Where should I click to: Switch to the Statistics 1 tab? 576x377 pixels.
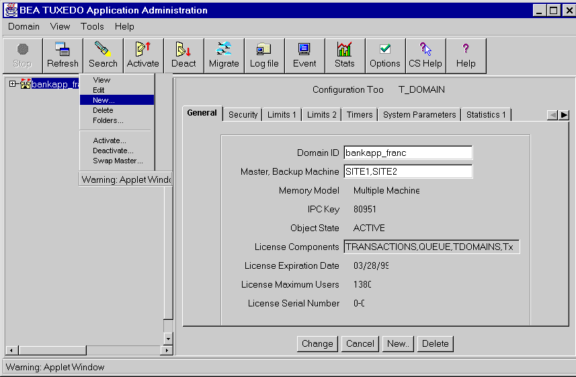pos(486,115)
